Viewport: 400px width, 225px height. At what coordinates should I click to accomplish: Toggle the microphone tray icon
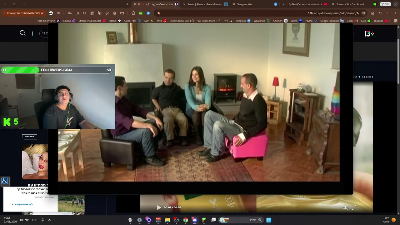pos(42,220)
